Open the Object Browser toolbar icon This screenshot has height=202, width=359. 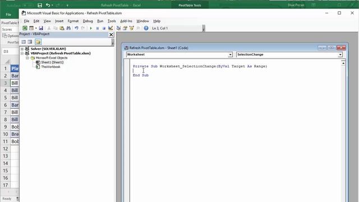click(x=132, y=28)
